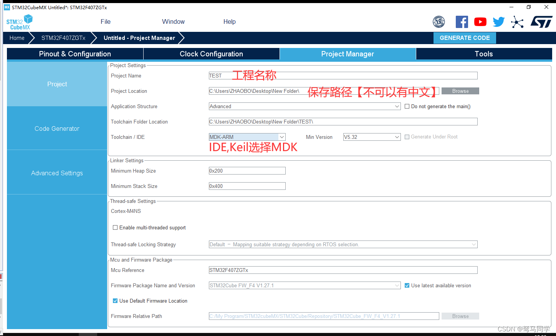
Task: Enable multi-threaded support checkbox
Action: (x=115, y=227)
